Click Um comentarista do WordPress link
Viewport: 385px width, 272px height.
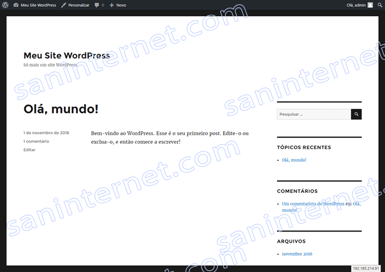[313, 203]
